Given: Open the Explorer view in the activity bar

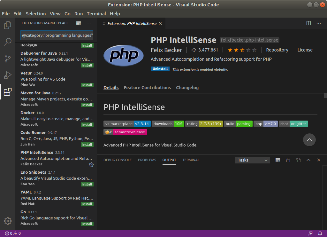Looking at the screenshot, I should point(8,25).
